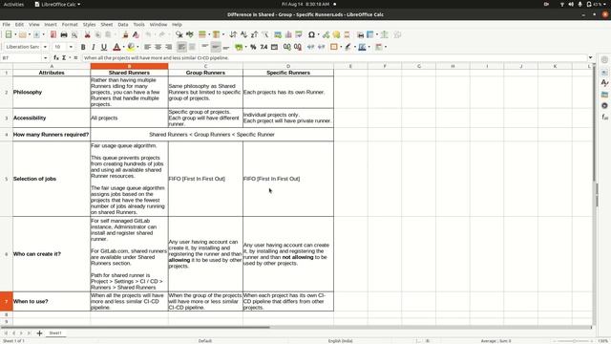Toggle Center Horizontally alignment
This screenshot has height=344, width=611.
(x=158, y=47)
